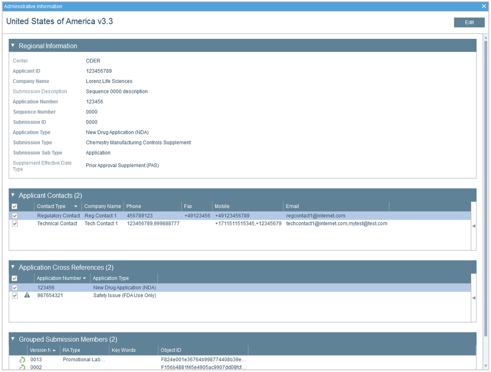Click the United States of America v3.3 heading

(x=59, y=21)
